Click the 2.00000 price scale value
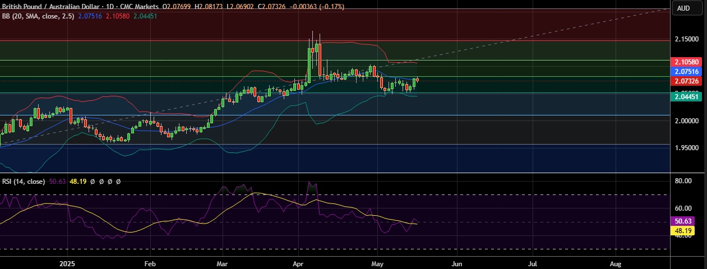707x269 pixels. (687, 120)
